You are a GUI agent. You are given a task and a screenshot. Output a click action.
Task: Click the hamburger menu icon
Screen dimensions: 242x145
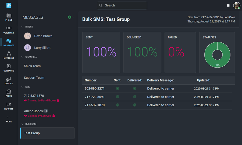point(228,5)
